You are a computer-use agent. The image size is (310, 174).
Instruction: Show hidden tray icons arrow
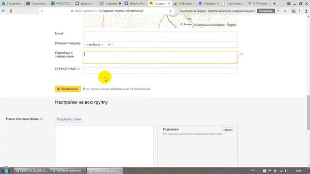point(259,171)
